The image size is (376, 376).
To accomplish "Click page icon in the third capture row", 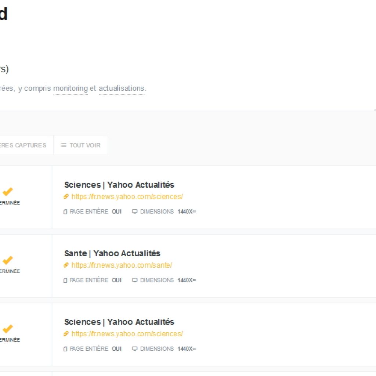I will [65, 349].
